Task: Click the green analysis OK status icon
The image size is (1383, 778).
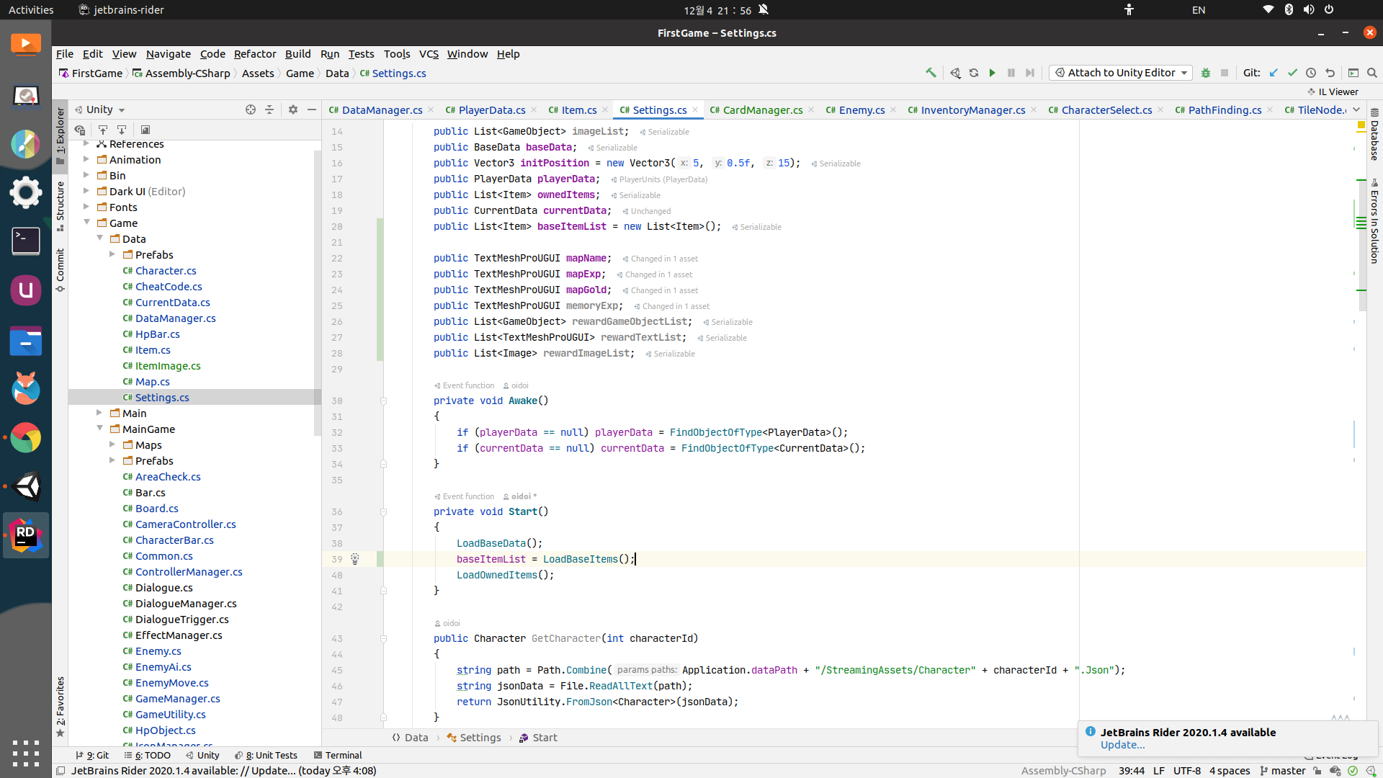Action: [x=1353, y=771]
